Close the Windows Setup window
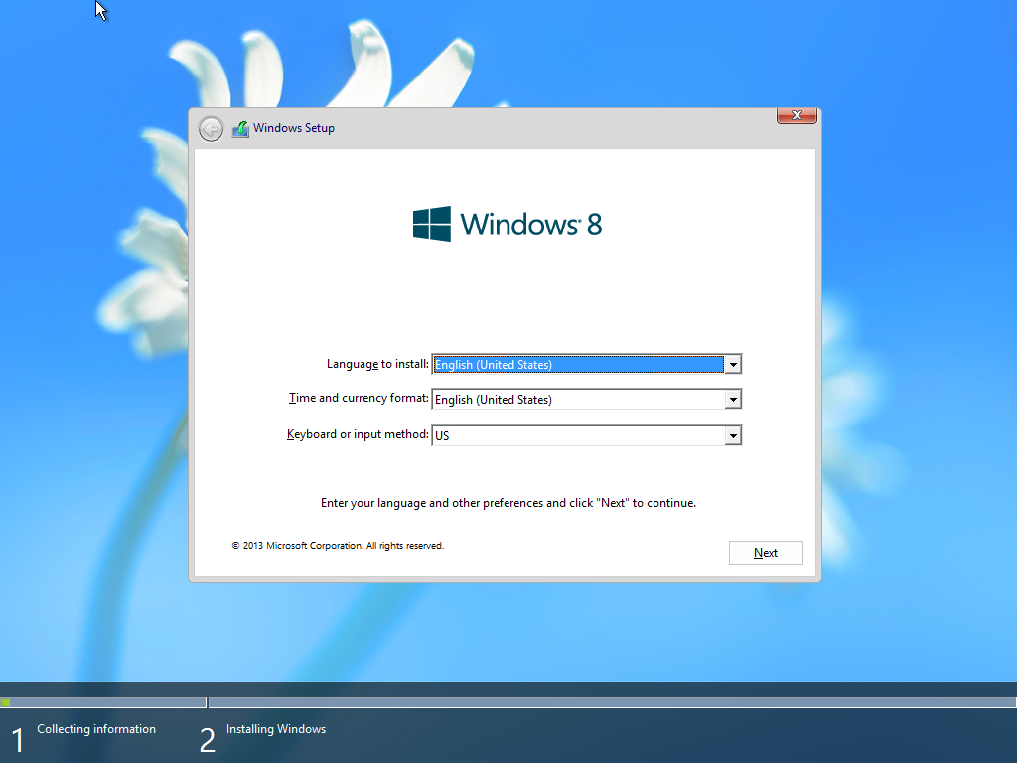The image size is (1017, 763). tap(797, 115)
